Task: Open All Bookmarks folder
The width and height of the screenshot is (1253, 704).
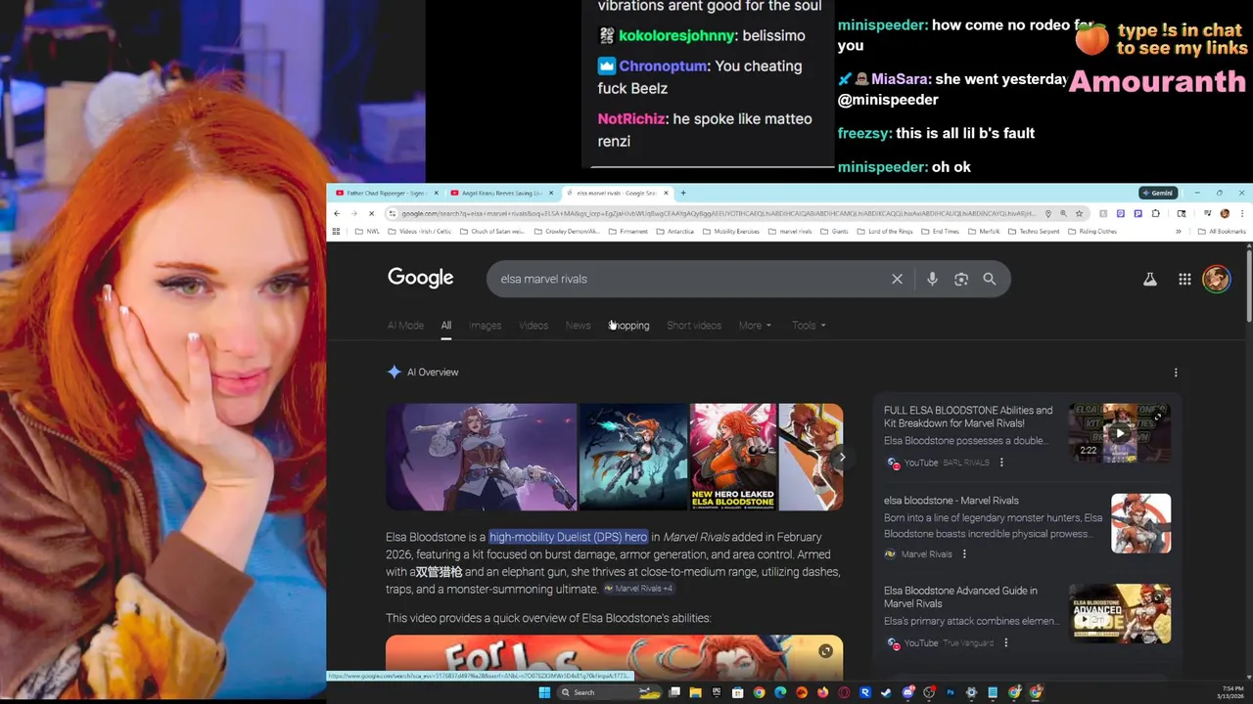Action: pyautogui.click(x=1222, y=231)
